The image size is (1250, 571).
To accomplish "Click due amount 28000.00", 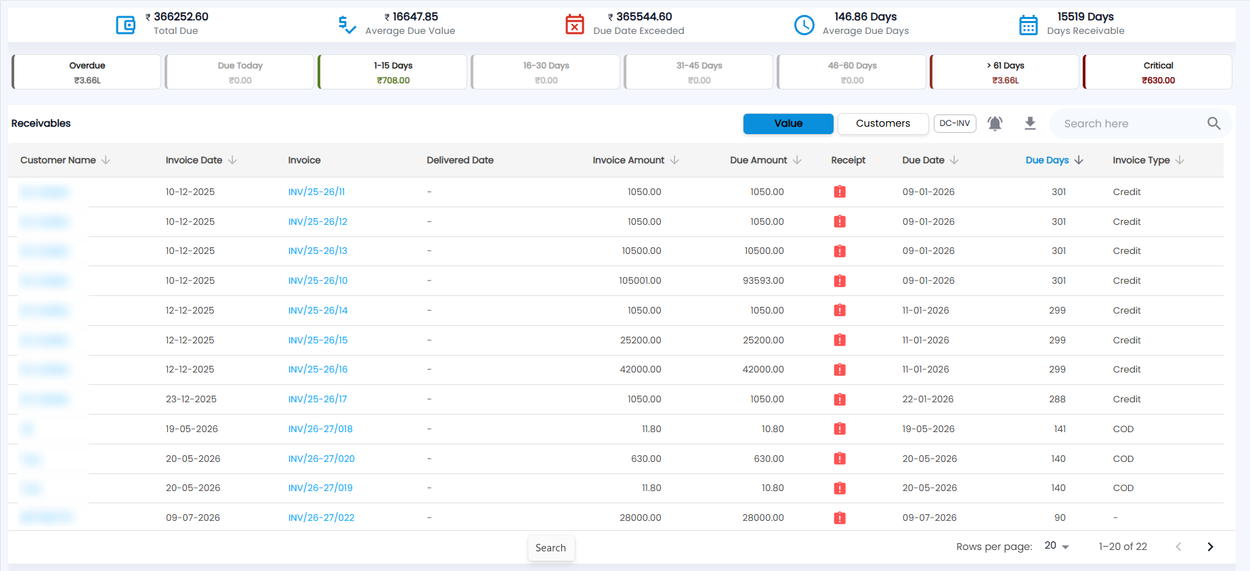I will coord(763,517).
